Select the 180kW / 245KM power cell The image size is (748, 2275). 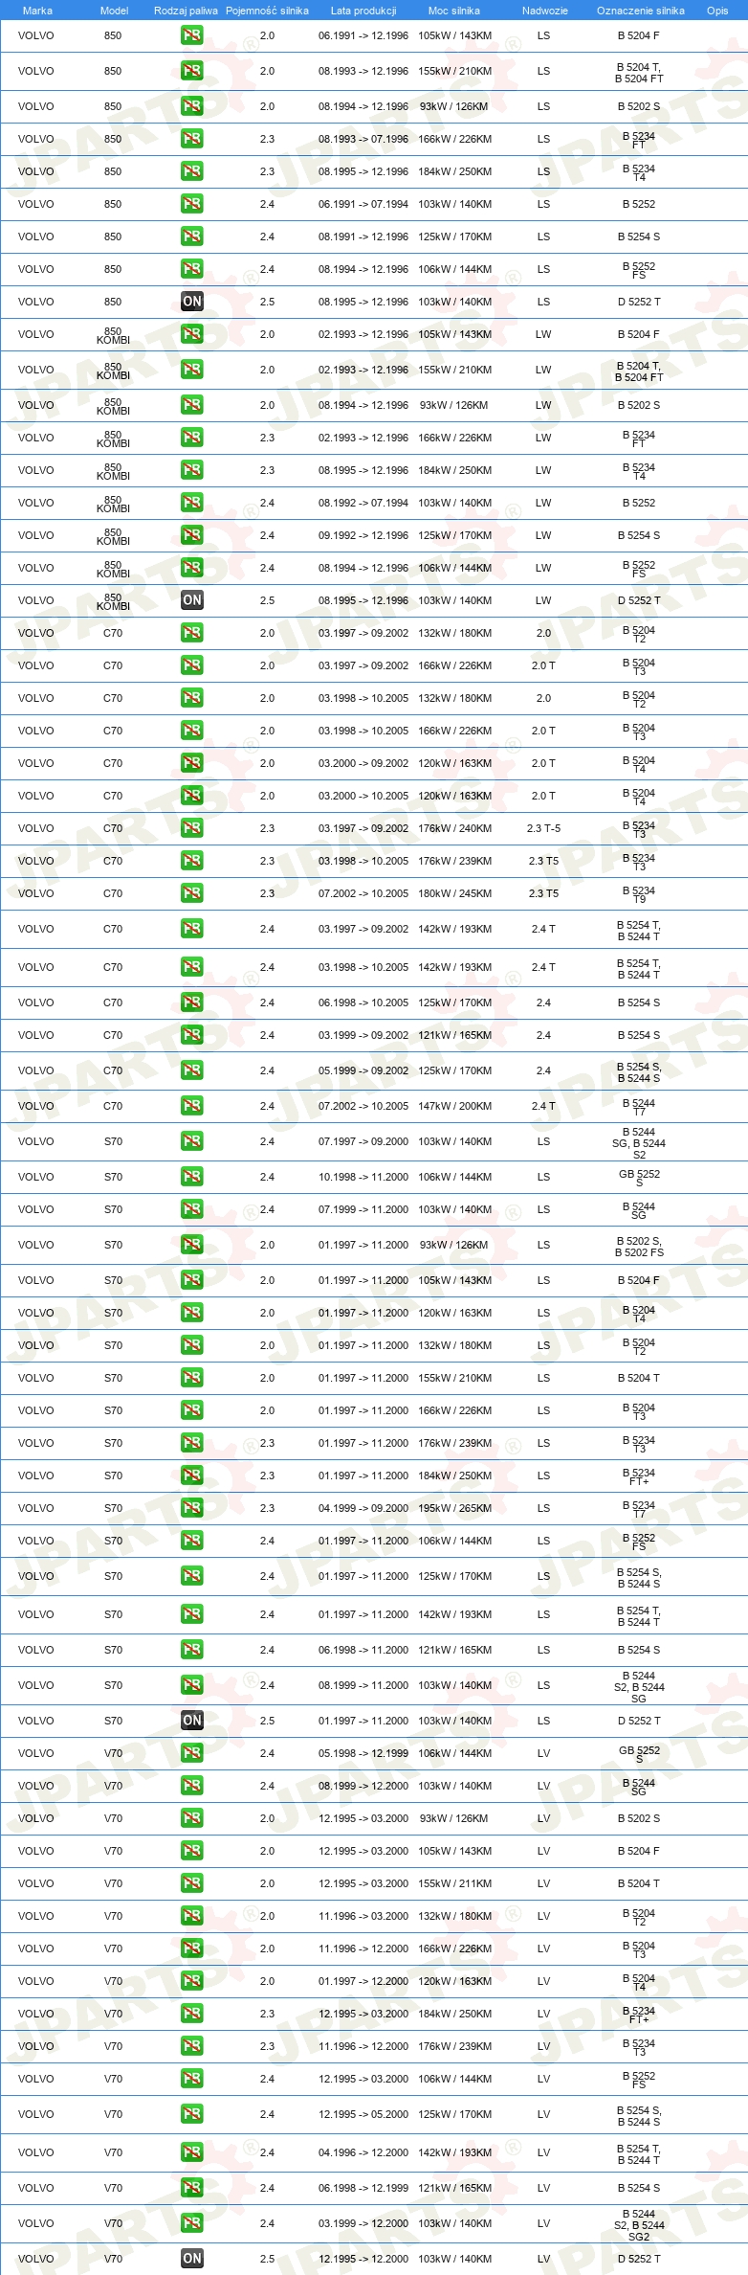pos(455,893)
